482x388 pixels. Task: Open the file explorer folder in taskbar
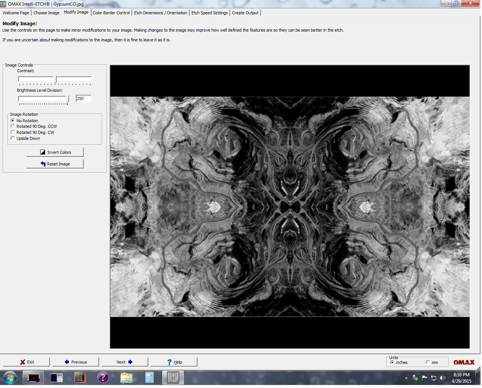tap(127, 377)
